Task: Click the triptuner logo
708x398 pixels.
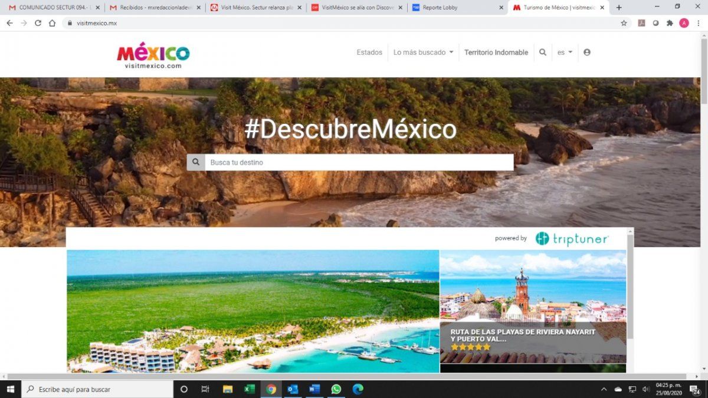Action: [571, 238]
